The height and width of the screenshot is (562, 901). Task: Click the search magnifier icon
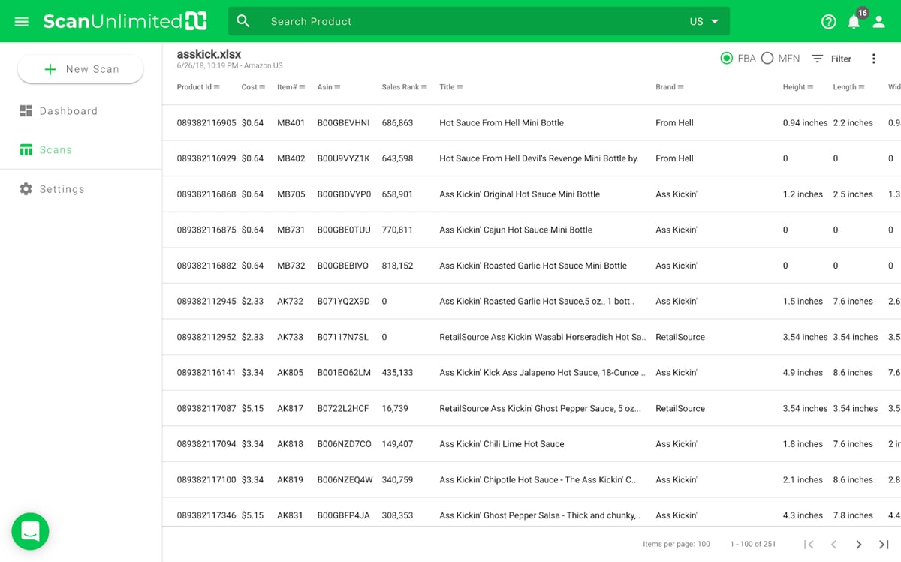pos(243,21)
